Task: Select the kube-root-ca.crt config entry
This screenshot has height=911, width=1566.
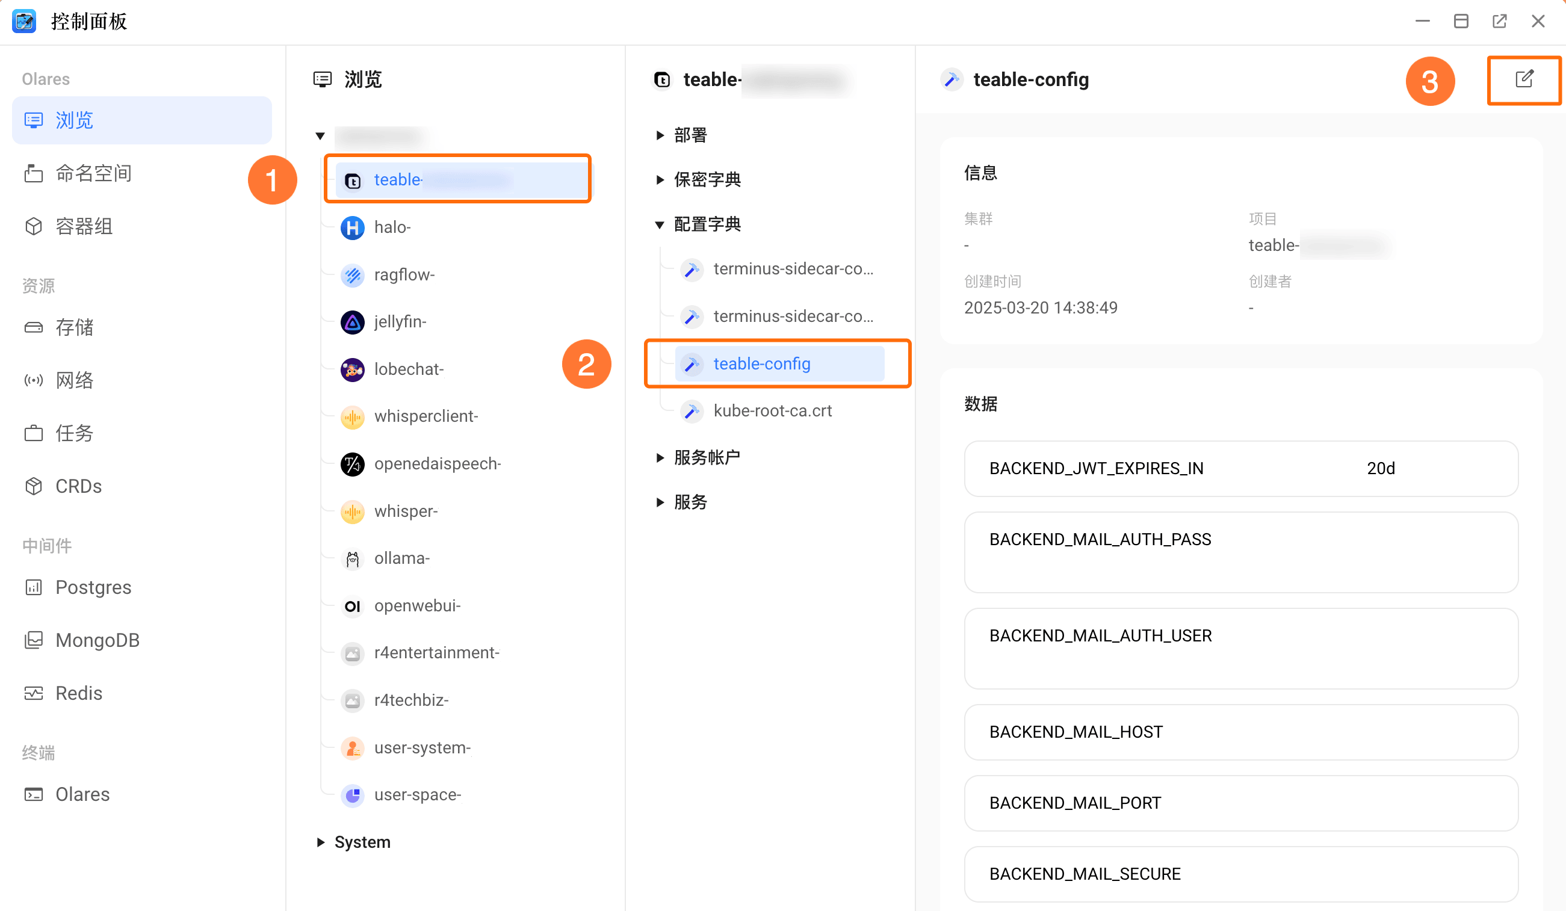Action: tap(772, 410)
